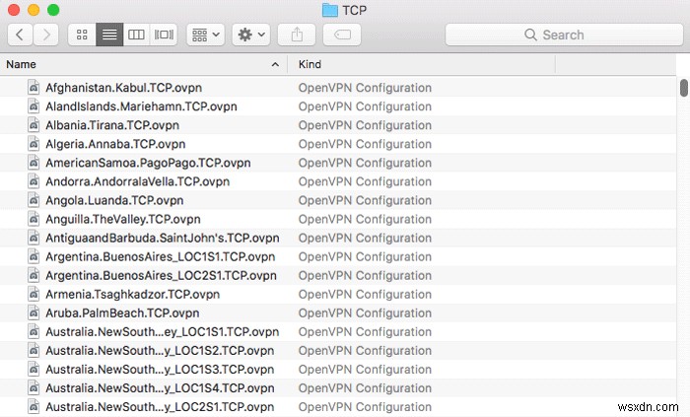Switch to cover flow view
The image size is (690, 417).
tap(164, 35)
